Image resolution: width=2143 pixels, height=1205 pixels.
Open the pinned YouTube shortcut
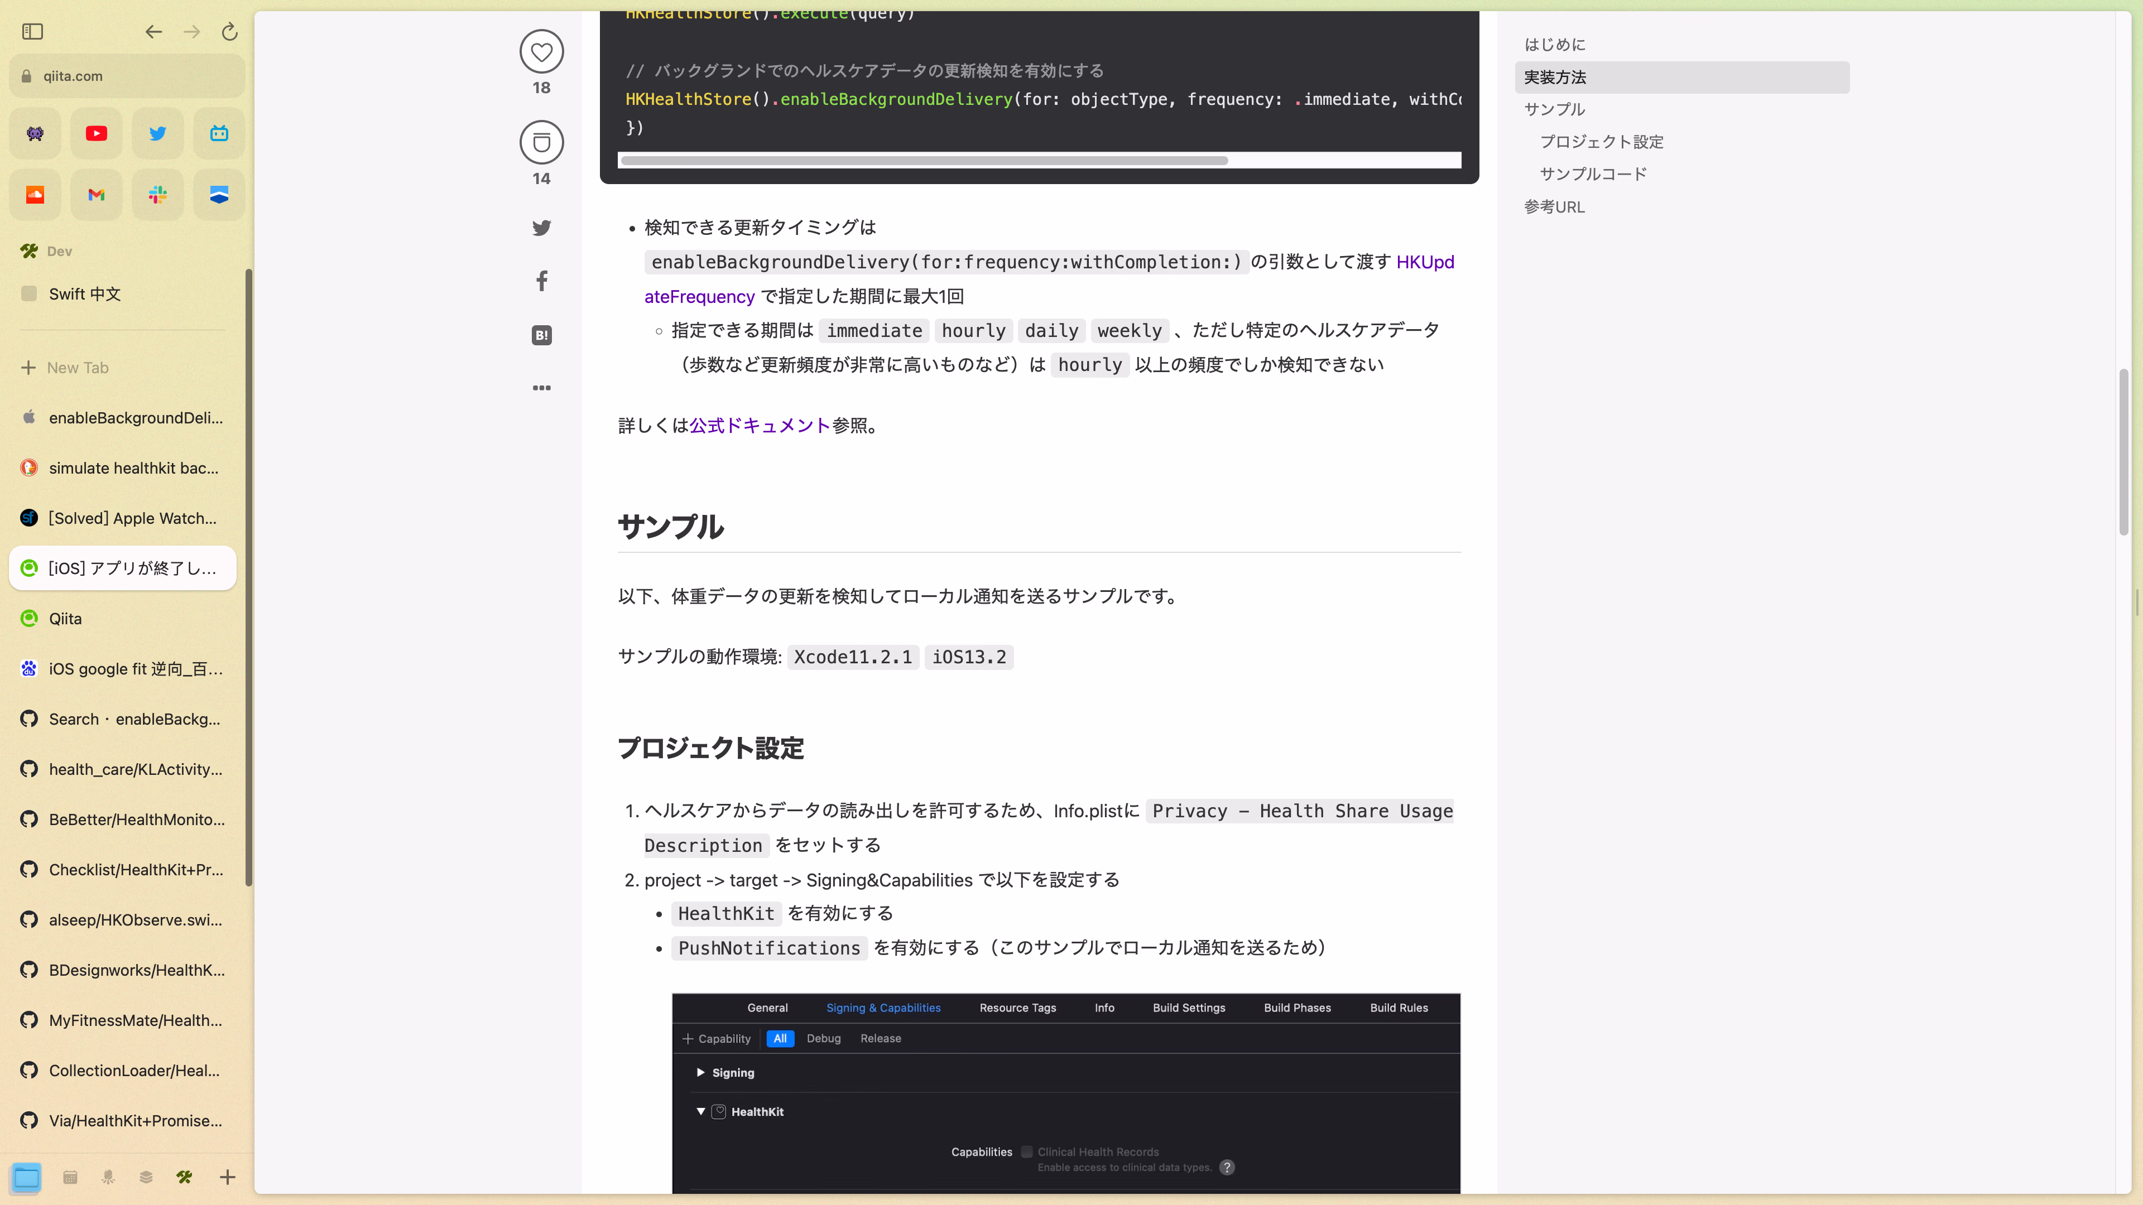[x=97, y=133]
